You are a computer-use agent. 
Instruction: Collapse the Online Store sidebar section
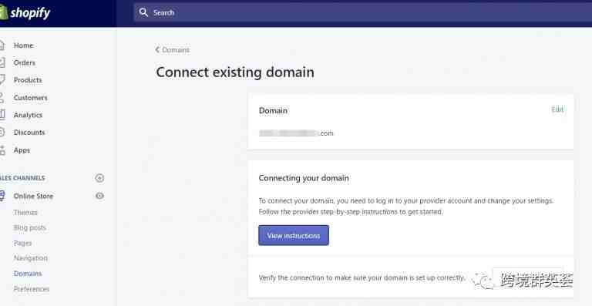coord(33,196)
